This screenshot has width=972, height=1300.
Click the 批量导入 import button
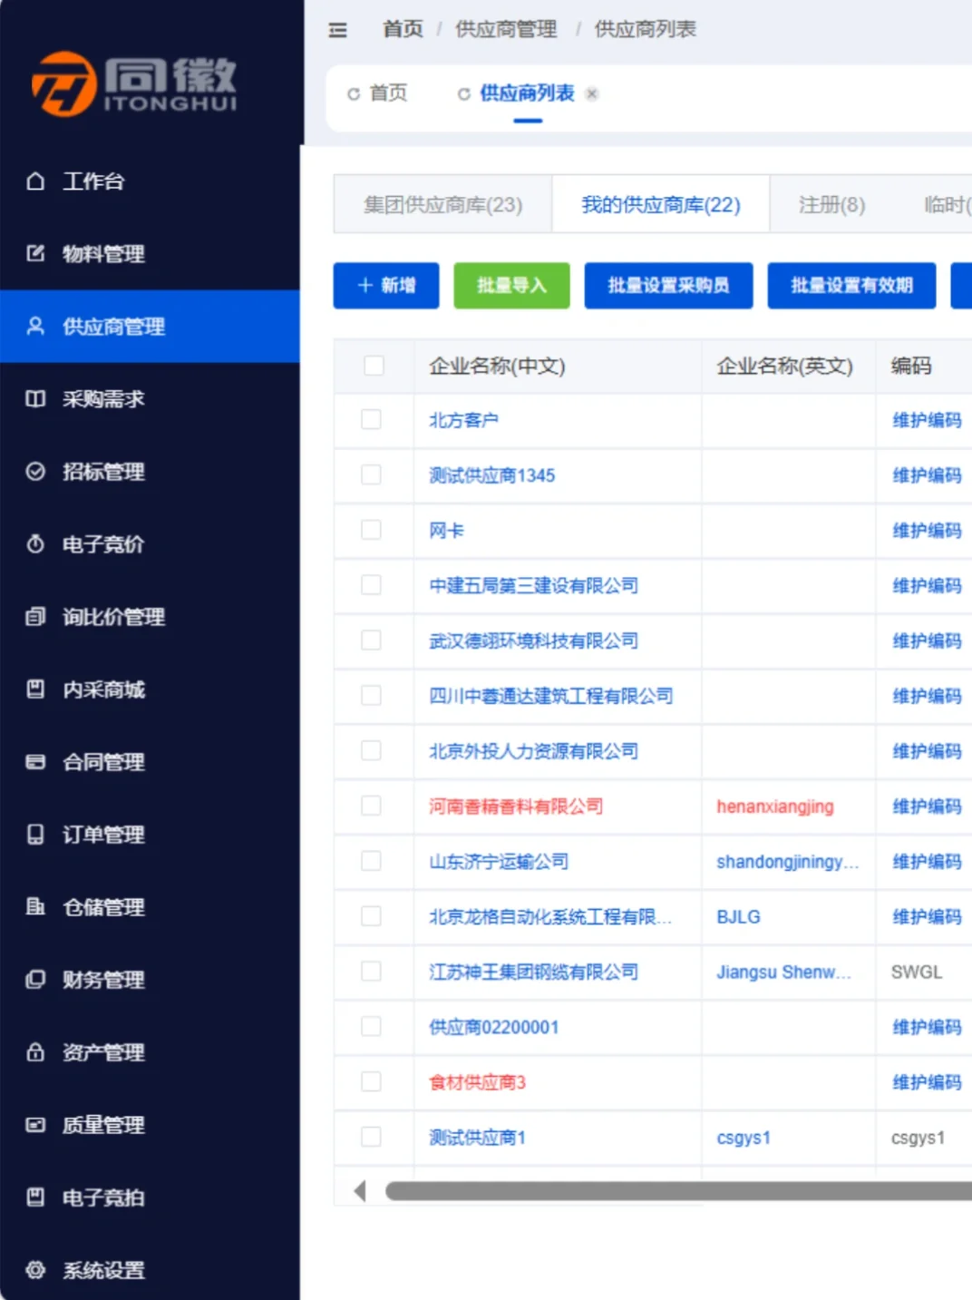coord(511,286)
